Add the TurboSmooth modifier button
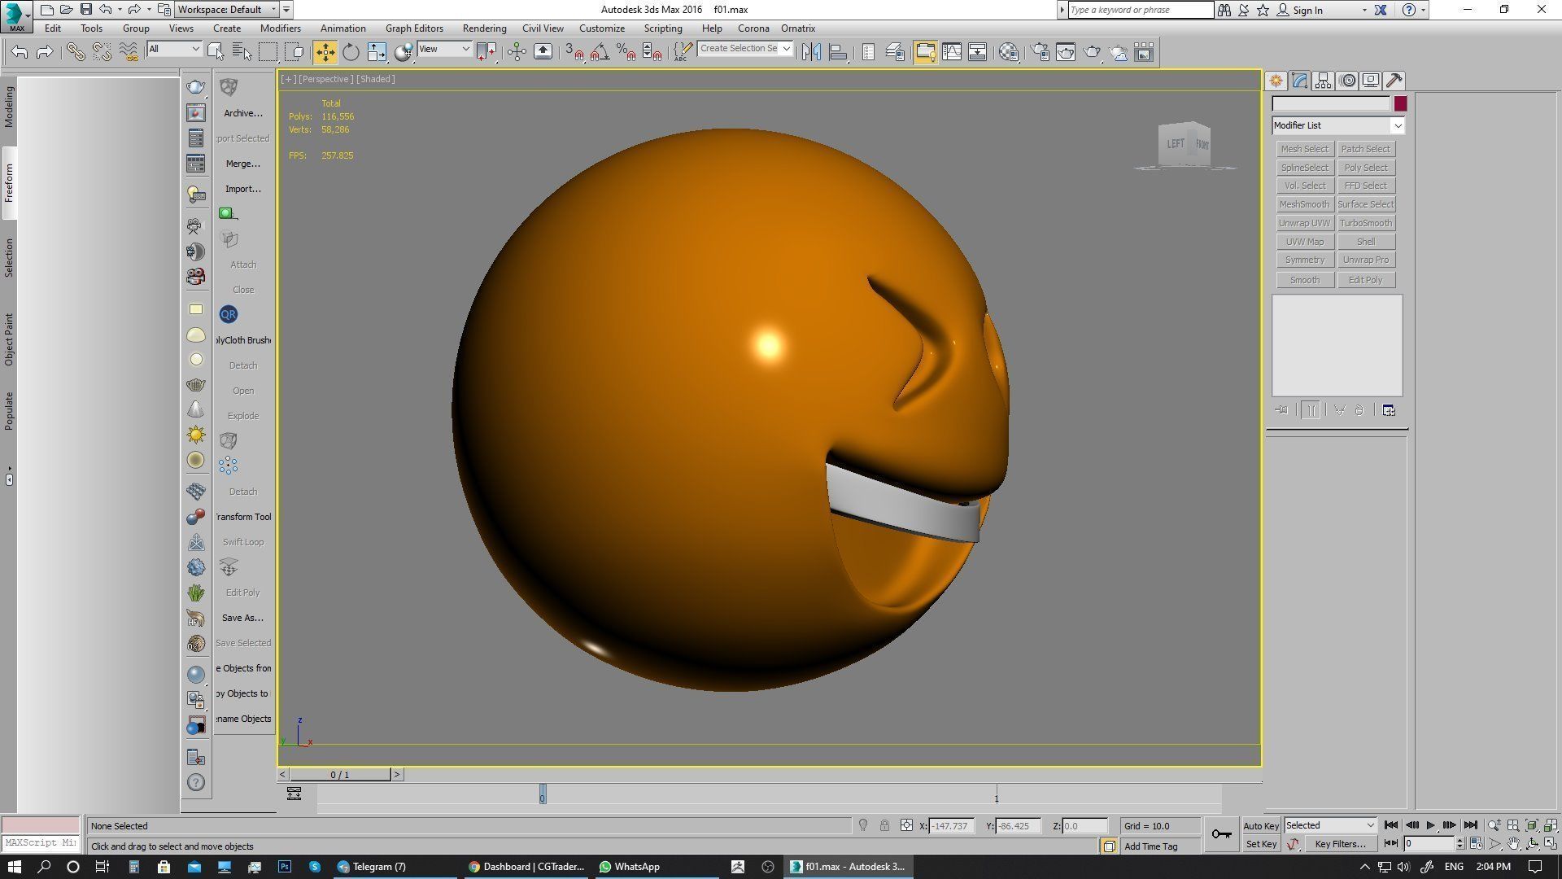Viewport: 1562px width, 879px height. (1366, 223)
